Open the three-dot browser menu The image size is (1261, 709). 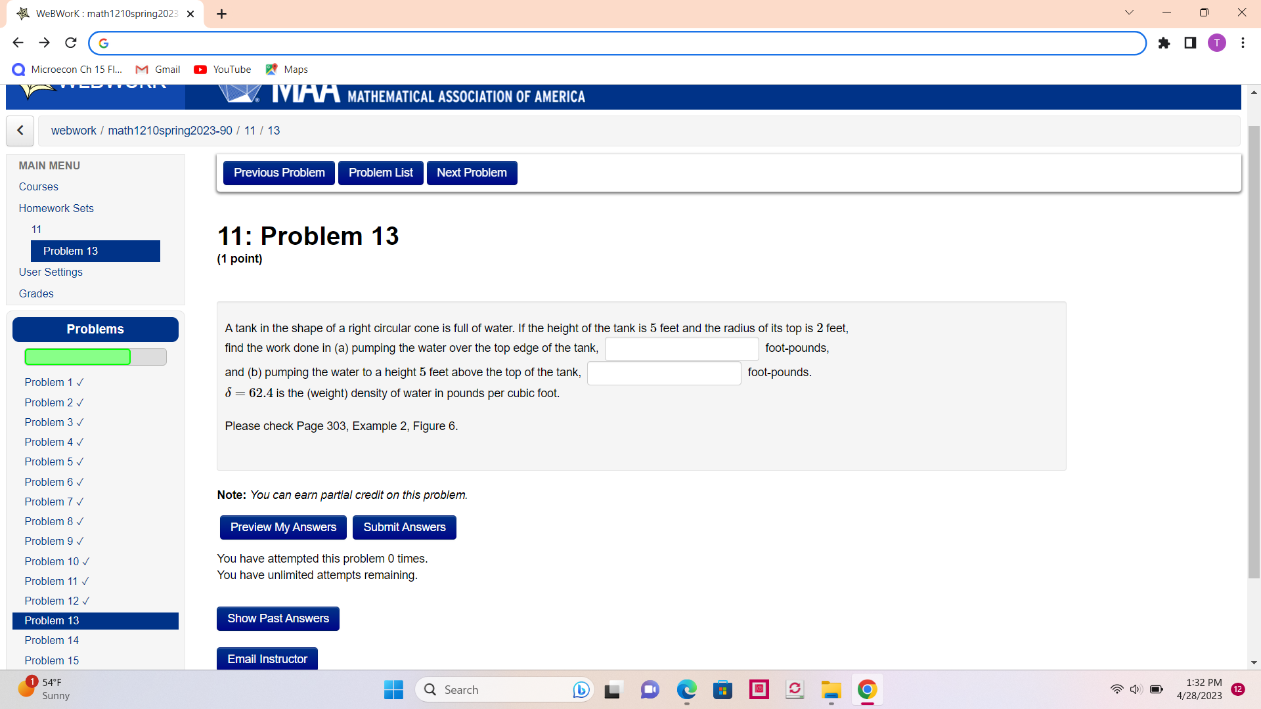tap(1243, 43)
